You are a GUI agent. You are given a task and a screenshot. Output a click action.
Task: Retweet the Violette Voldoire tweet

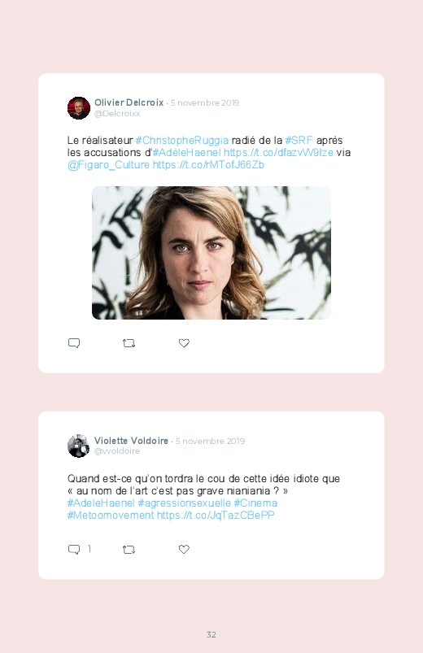pyautogui.click(x=129, y=550)
